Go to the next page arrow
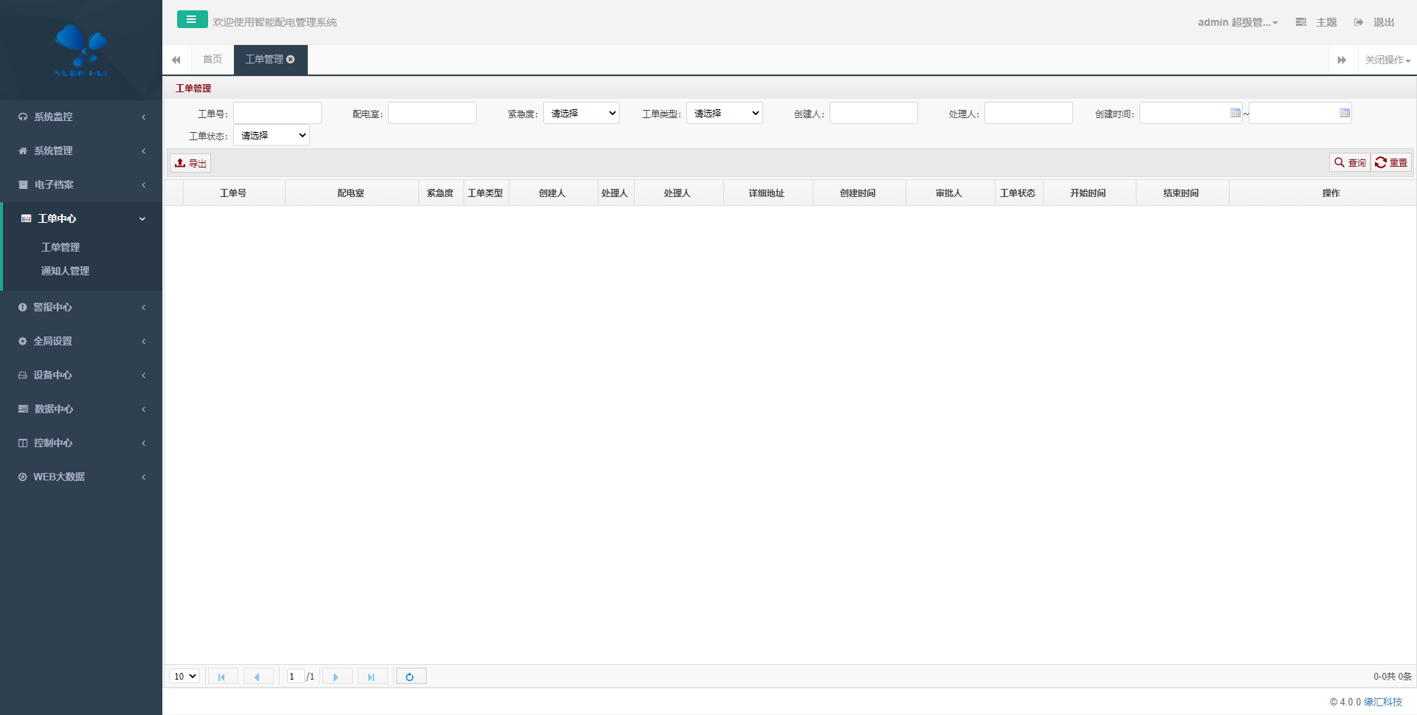This screenshot has height=715, width=1417. point(337,677)
